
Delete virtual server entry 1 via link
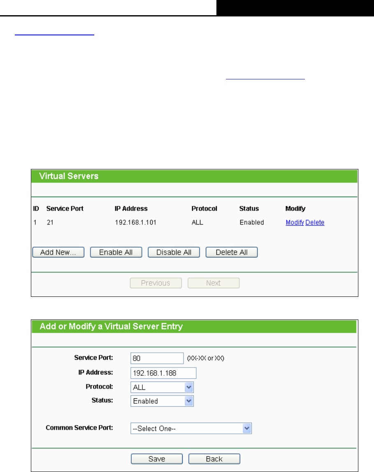pos(315,222)
